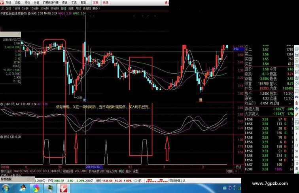Open the 工具 menu
Viewport: 299px width, 193px height.
tap(74, 3)
